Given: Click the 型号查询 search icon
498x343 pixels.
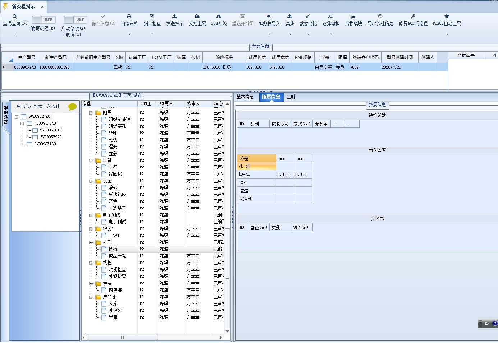Looking at the screenshot, I should (x=15, y=17).
